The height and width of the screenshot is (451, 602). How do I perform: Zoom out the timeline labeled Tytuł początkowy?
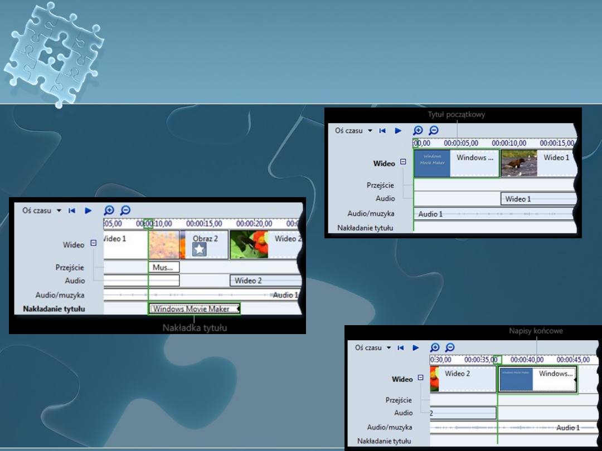tap(433, 130)
